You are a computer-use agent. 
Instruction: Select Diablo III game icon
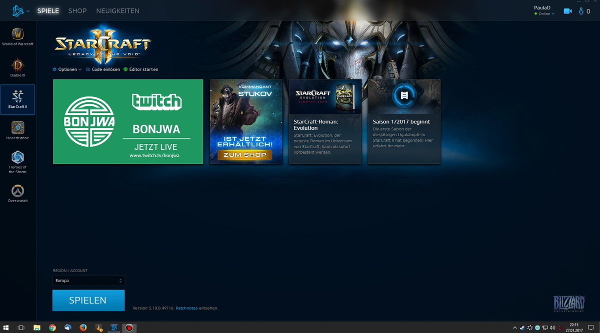[17, 68]
